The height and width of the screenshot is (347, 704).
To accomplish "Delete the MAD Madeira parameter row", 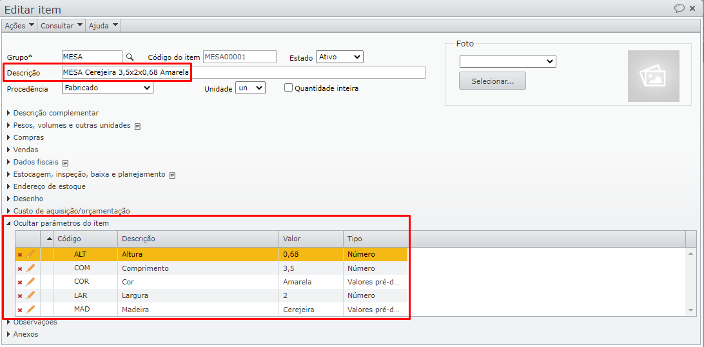I will point(20,310).
